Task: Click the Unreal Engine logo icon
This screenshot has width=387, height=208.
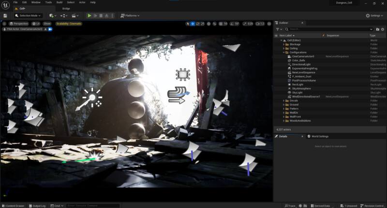Action: coord(5,5)
